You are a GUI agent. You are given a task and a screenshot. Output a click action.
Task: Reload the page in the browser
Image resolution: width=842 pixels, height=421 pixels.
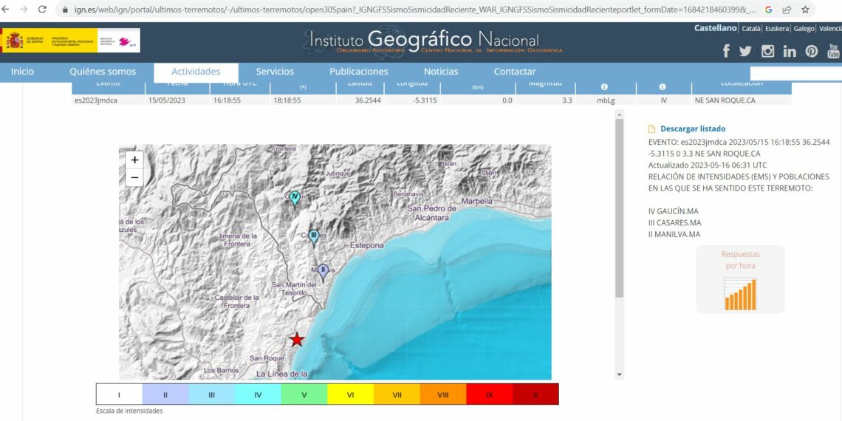pos(42,10)
